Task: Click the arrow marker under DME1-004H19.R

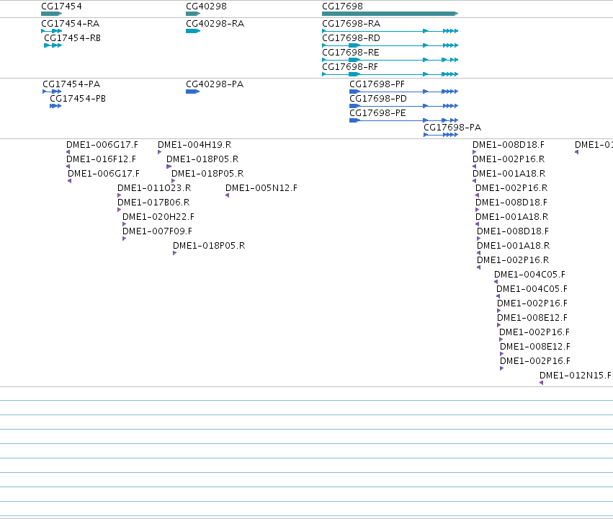Action: 159,152
